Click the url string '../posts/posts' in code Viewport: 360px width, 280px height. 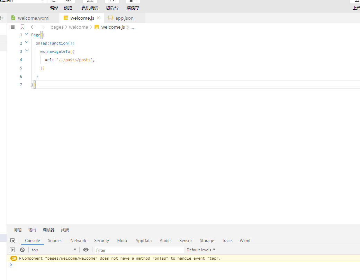point(74,60)
